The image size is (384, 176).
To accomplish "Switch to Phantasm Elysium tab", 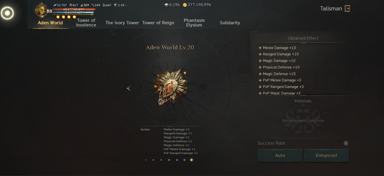I will click(x=194, y=23).
